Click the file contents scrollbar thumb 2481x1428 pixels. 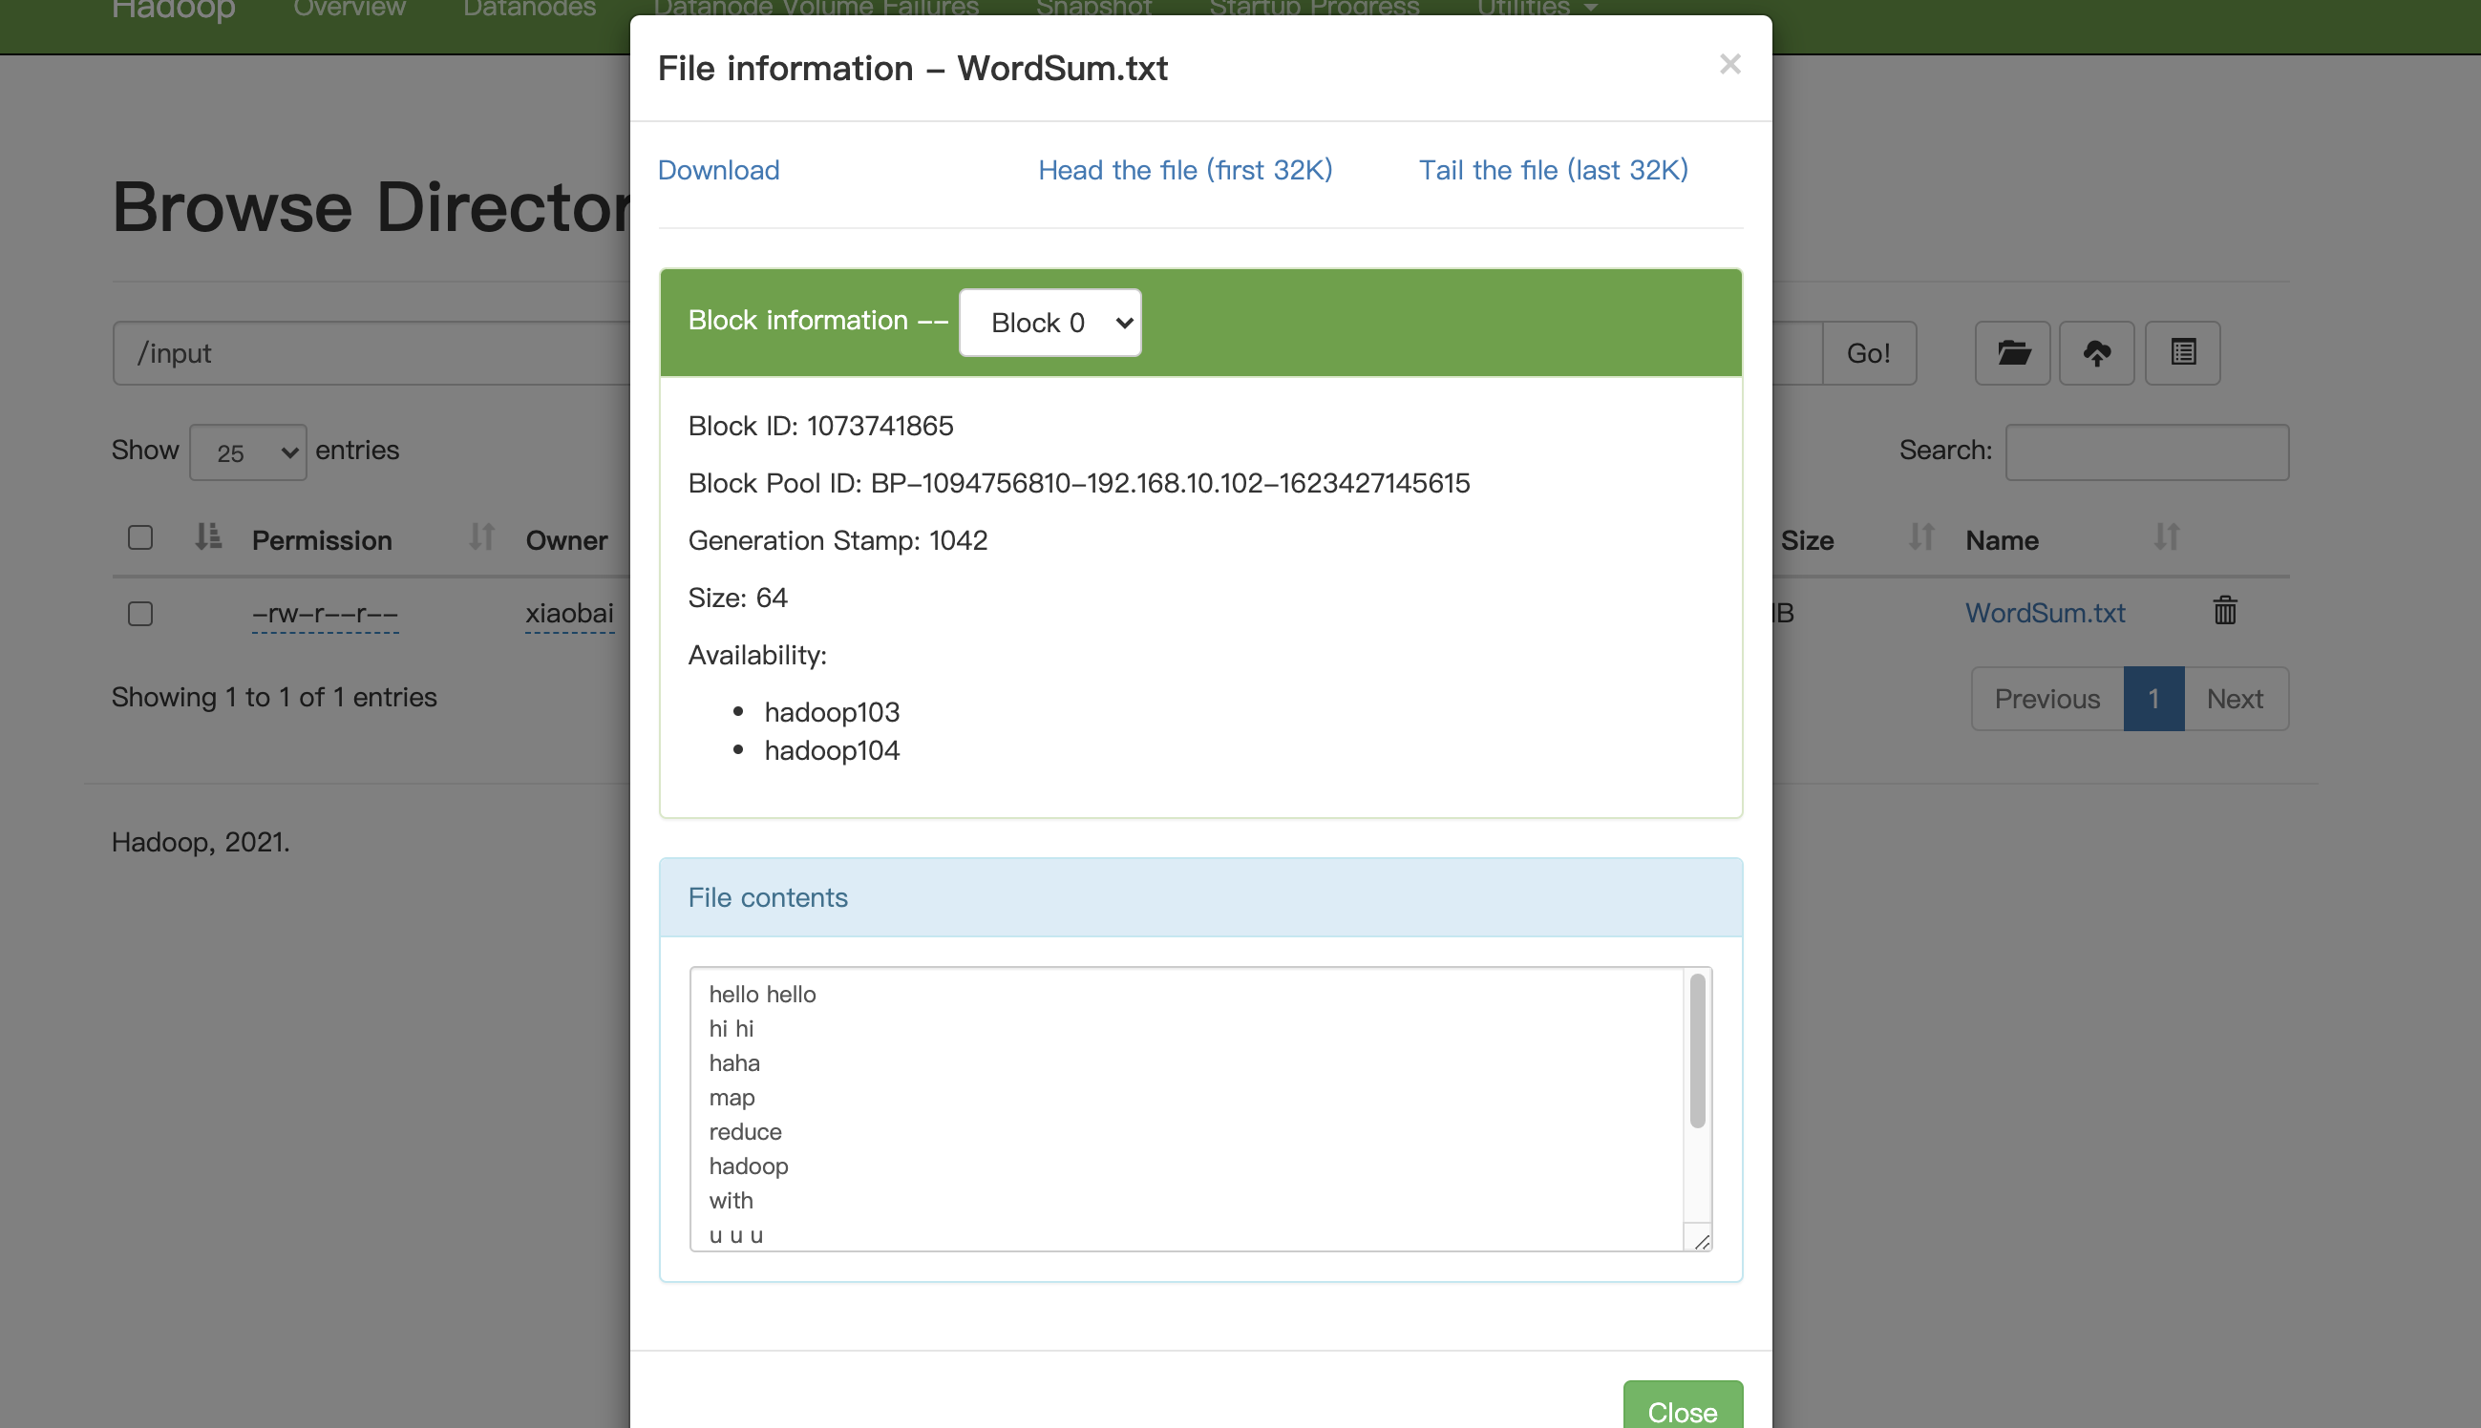pos(1697,1049)
